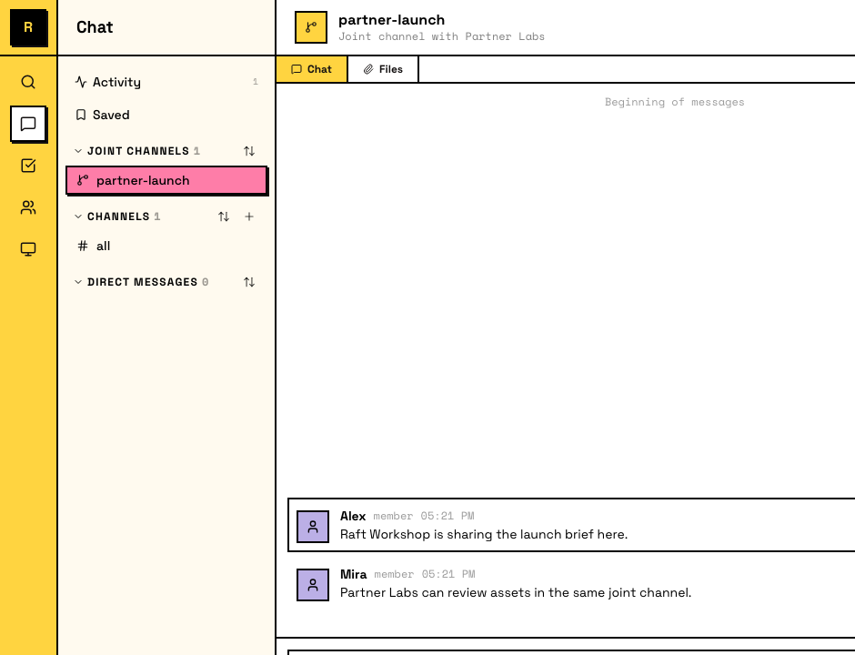The image size is (855, 655).
Task: Open the people sidebar icon
Action: tap(28, 207)
